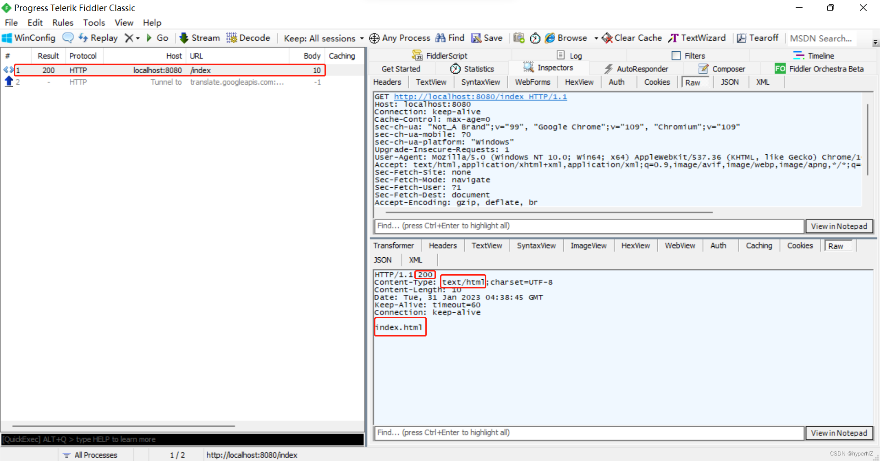Launch Browse in Internet Explorer
This screenshot has height=461, width=880.
point(566,38)
